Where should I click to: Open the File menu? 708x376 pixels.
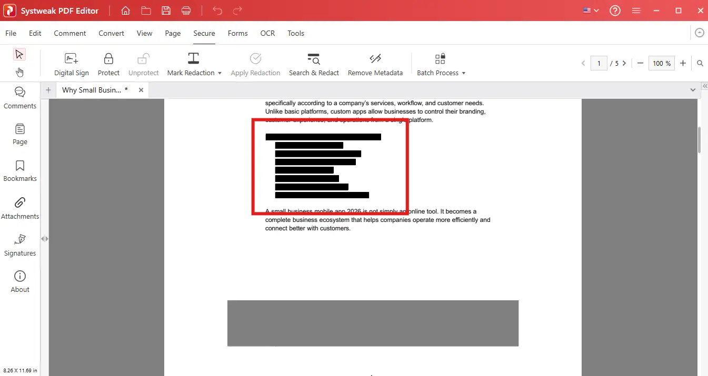pyautogui.click(x=11, y=33)
